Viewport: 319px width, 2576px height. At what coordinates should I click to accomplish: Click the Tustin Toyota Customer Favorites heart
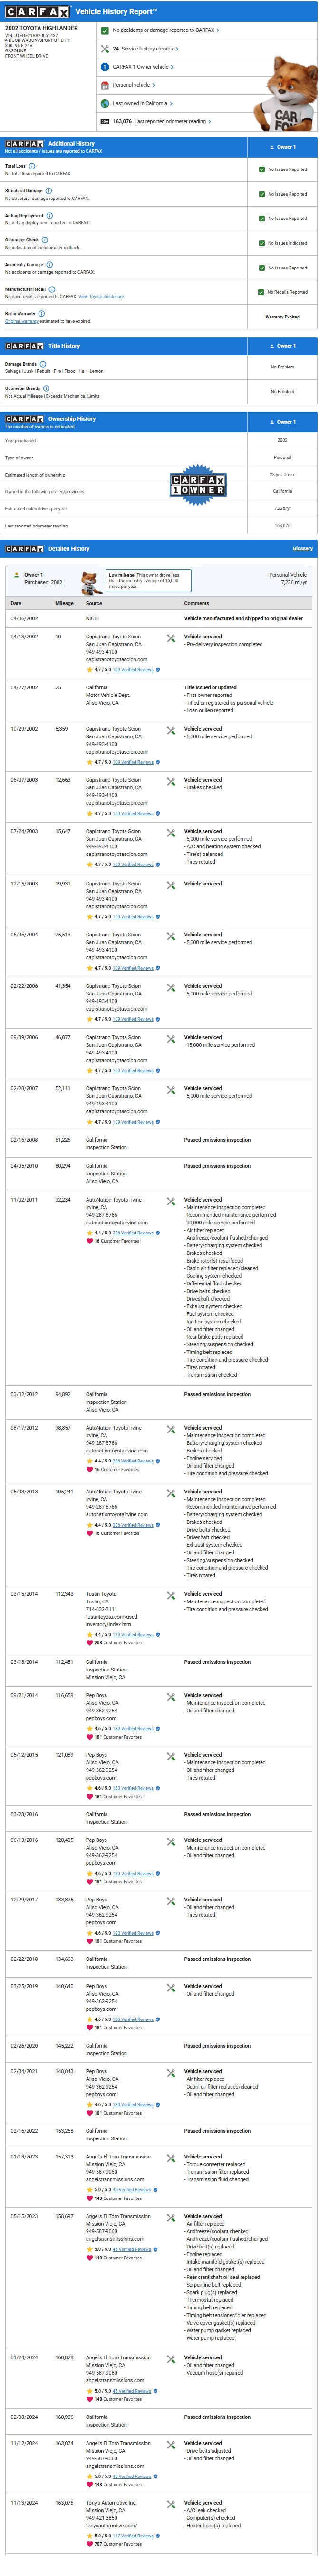click(89, 1643)
